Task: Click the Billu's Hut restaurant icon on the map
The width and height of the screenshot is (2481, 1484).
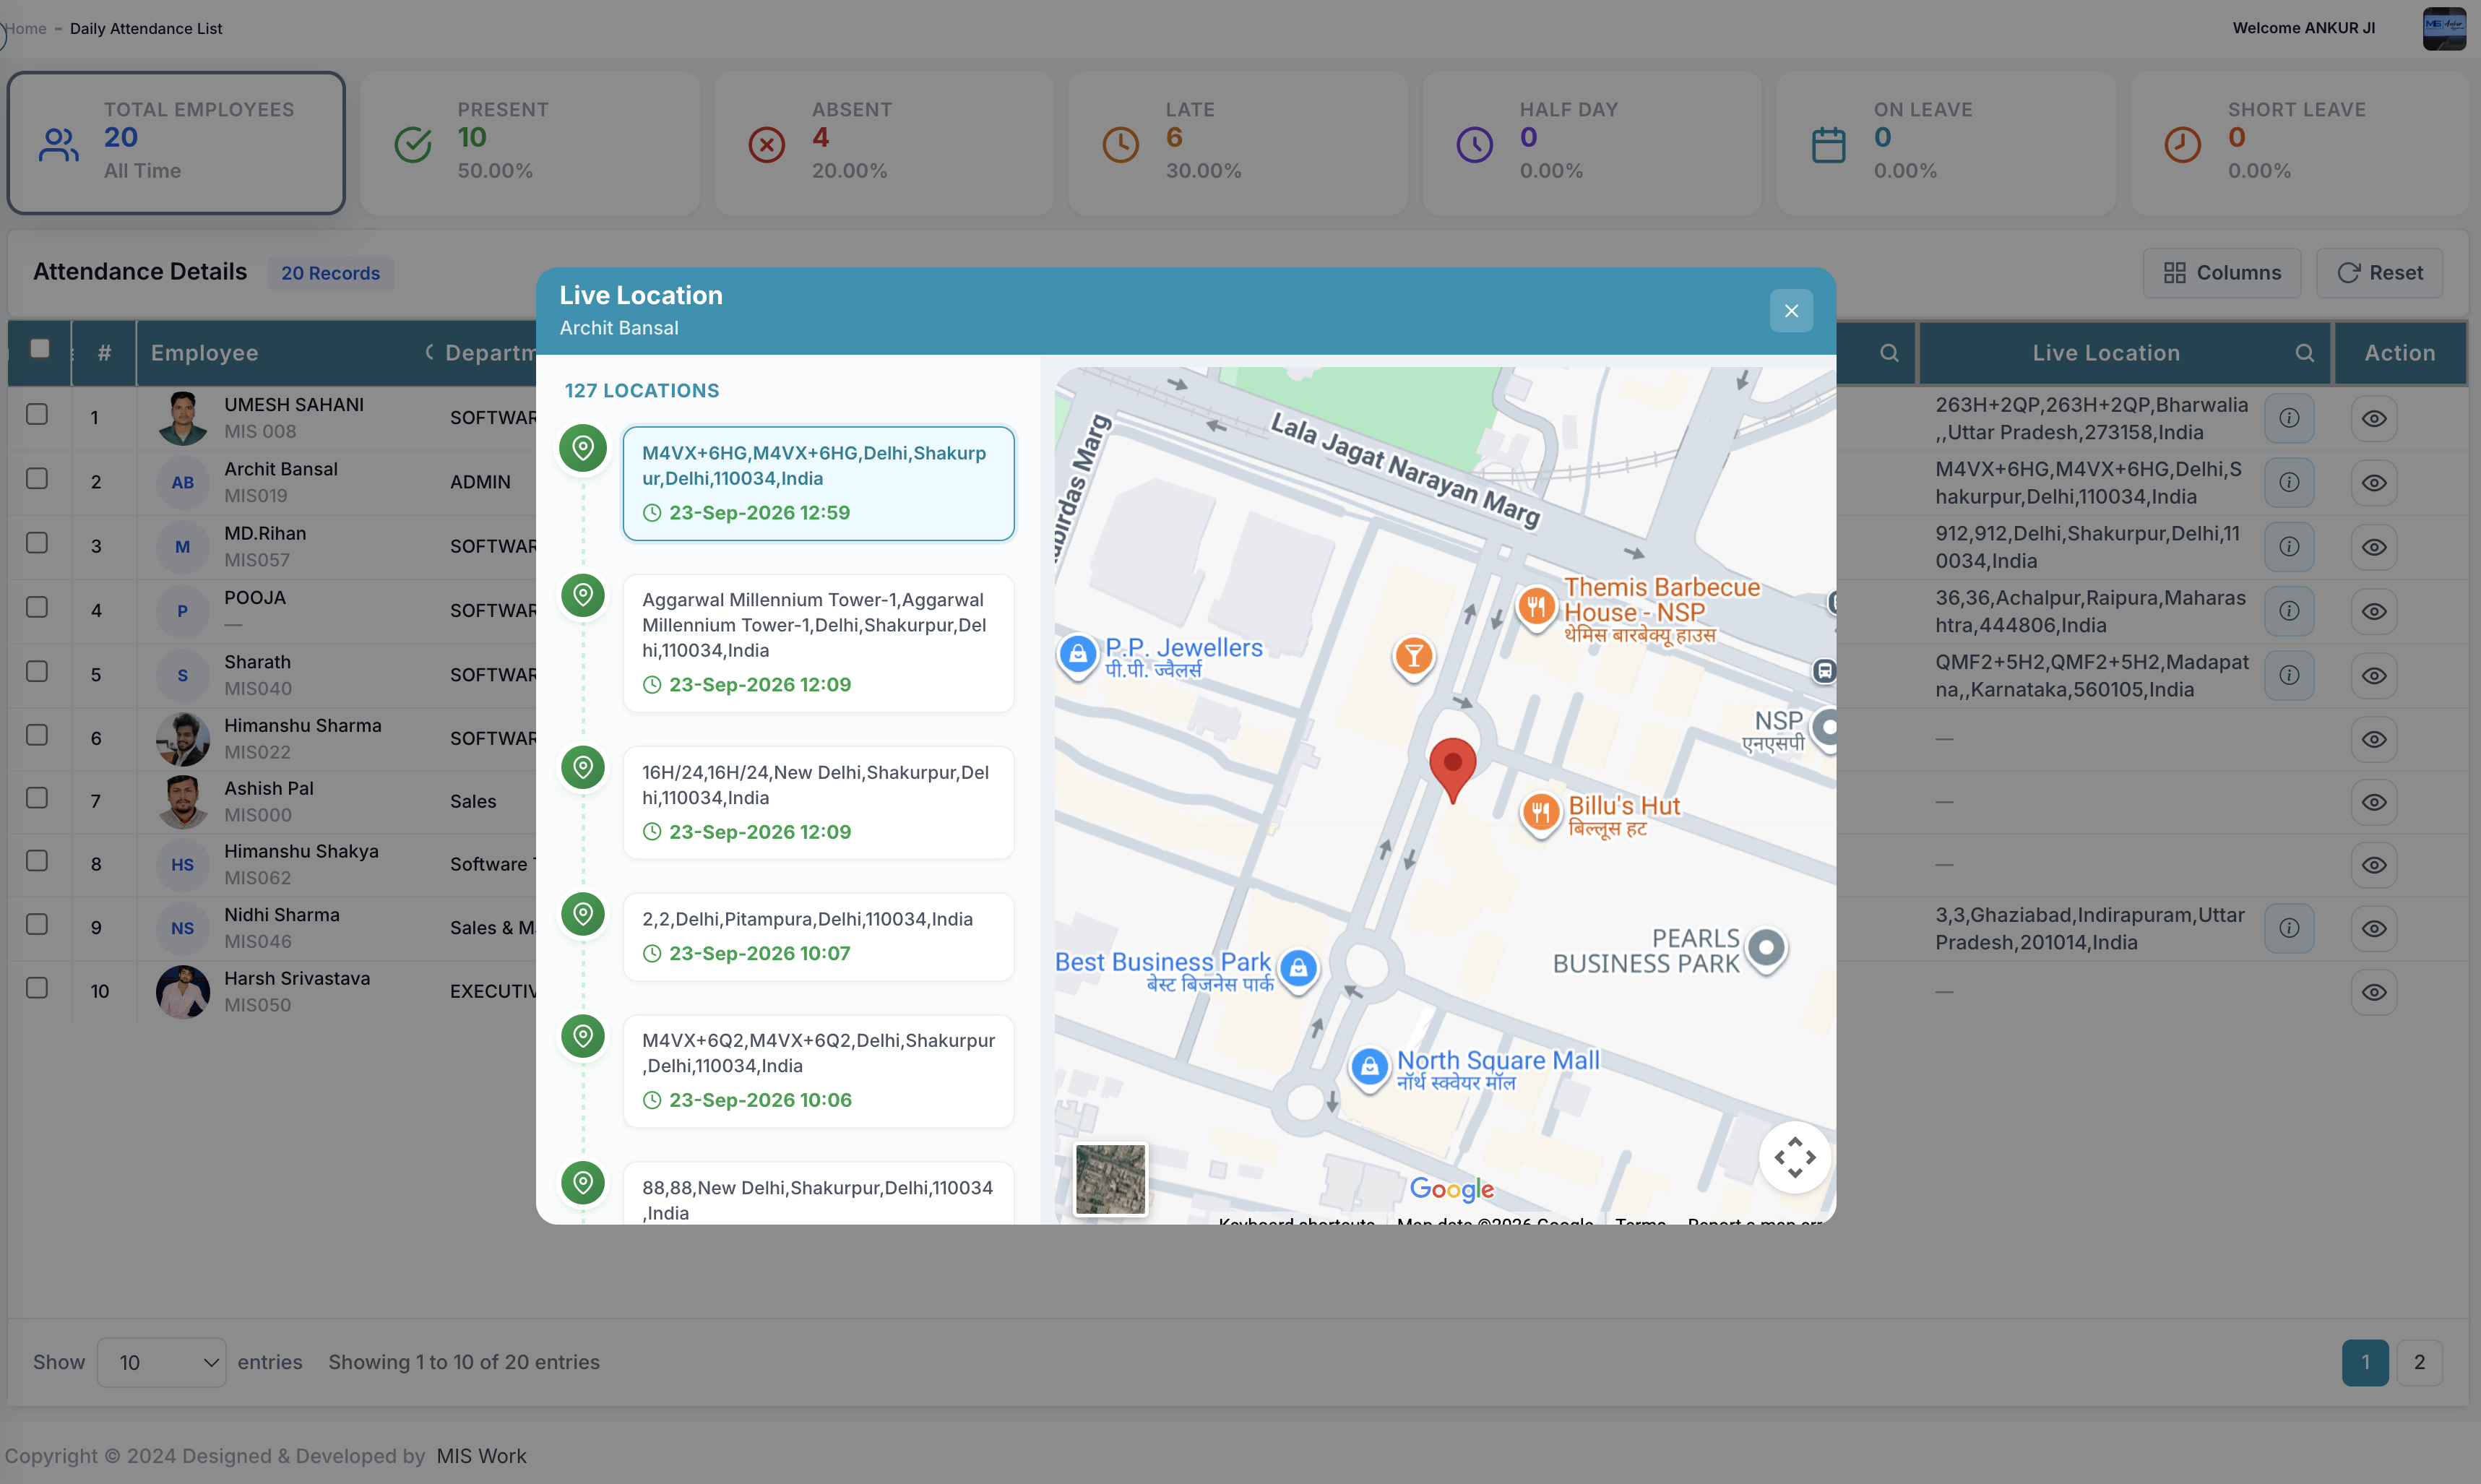Action: pos(1541,813)
